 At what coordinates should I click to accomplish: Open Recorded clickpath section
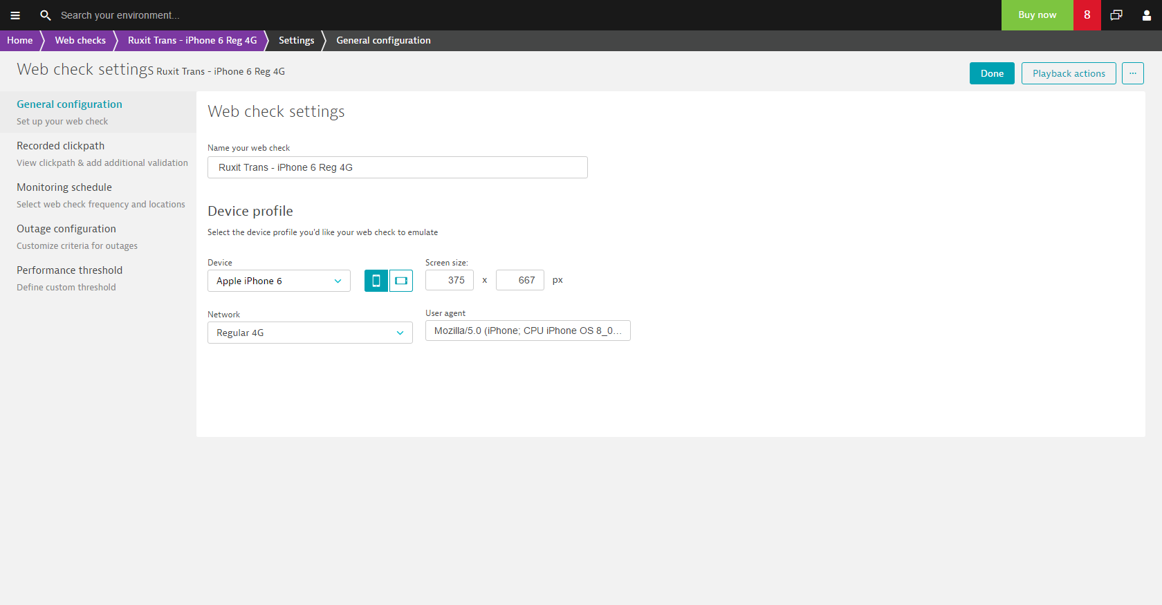click(98, 153)
